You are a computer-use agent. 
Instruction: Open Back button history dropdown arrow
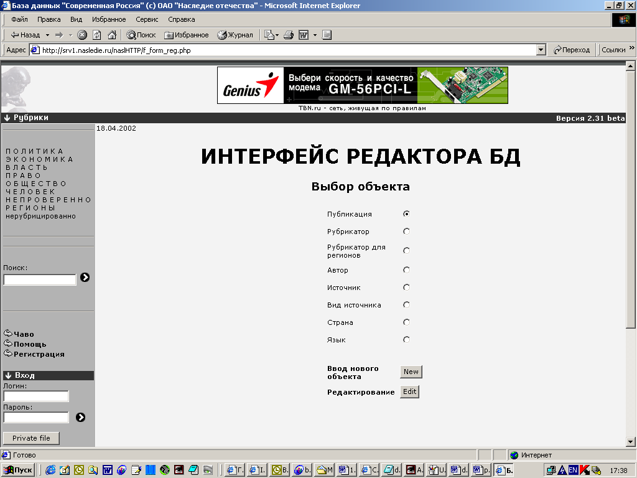click(x=47, y=35)
